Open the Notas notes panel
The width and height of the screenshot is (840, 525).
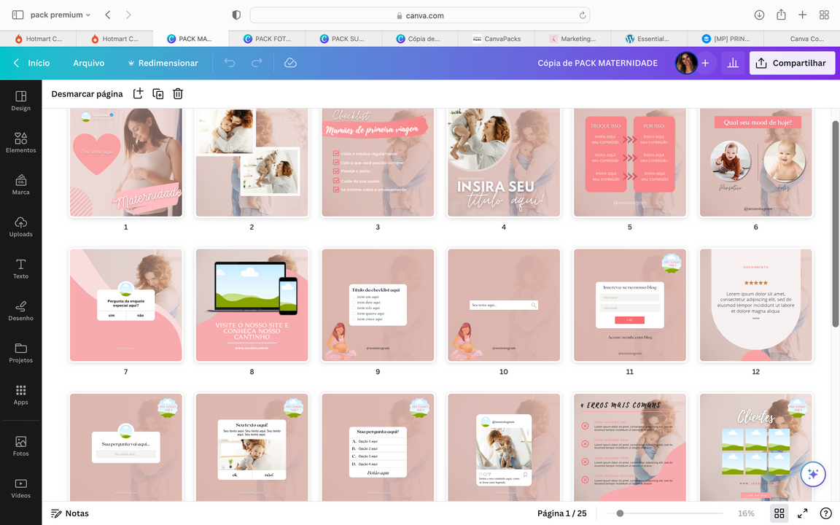point(70,513)
